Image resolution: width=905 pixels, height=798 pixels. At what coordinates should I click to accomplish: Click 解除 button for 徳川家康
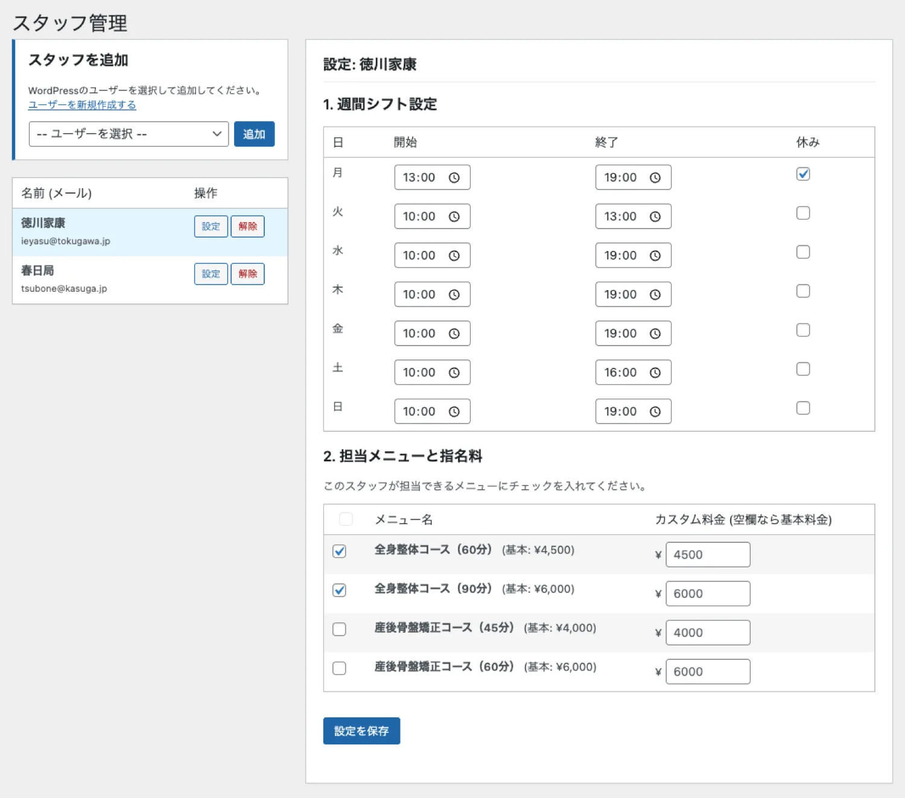247,226
